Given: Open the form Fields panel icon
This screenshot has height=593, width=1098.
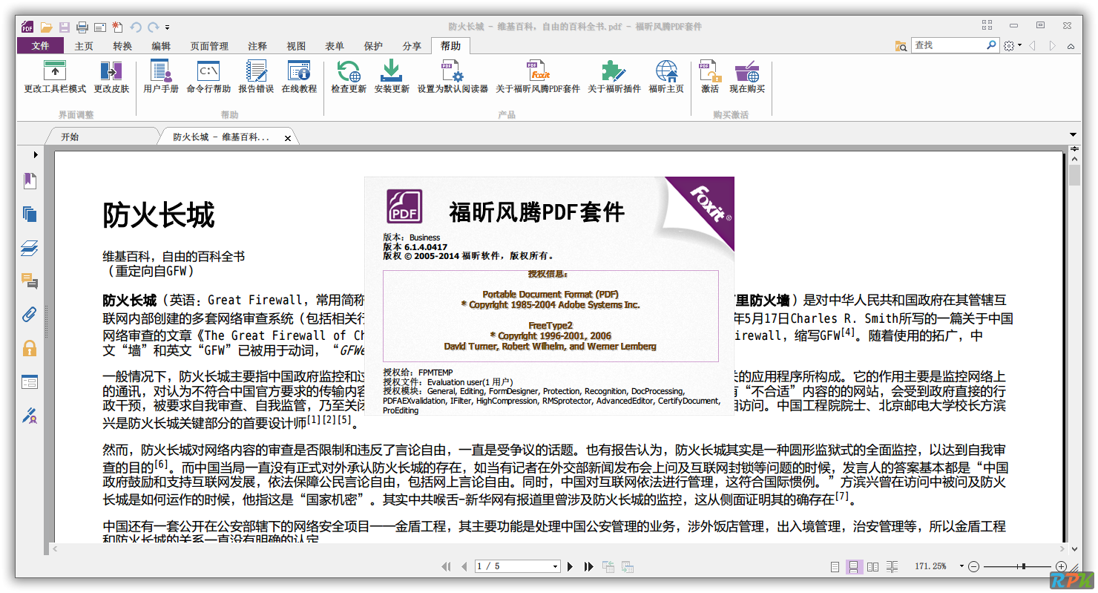Looking at the screenshot, I should [30, 382].
